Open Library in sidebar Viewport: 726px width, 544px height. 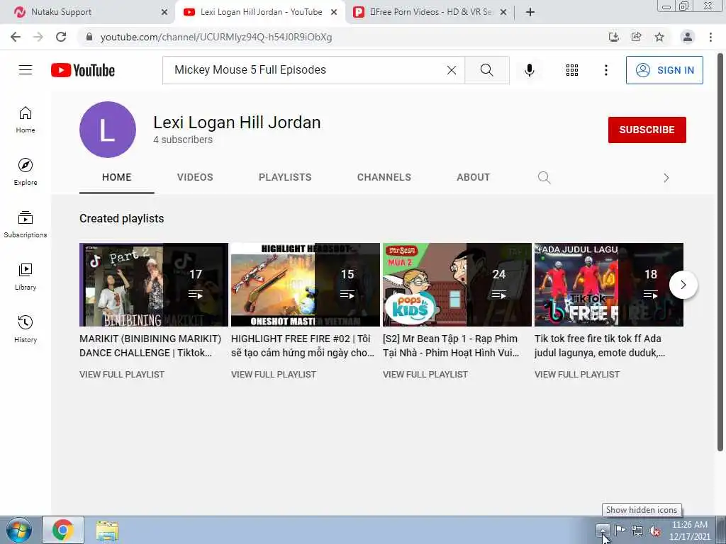[26, 277]
